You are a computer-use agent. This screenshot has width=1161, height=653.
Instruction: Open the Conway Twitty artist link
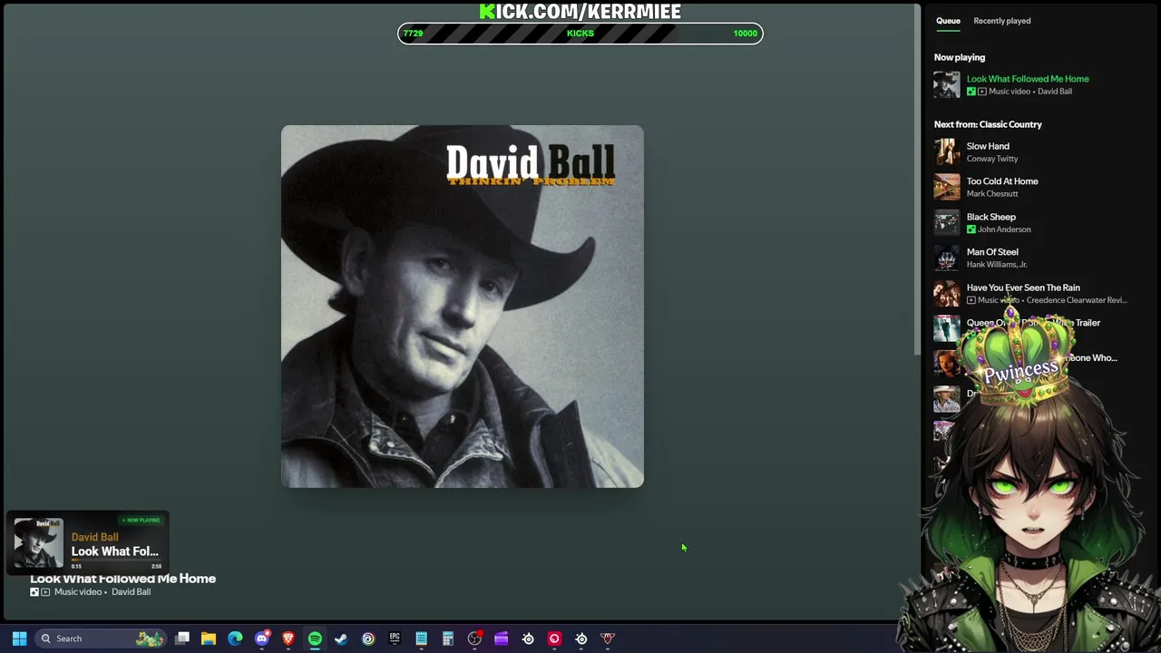click(992, 159)
